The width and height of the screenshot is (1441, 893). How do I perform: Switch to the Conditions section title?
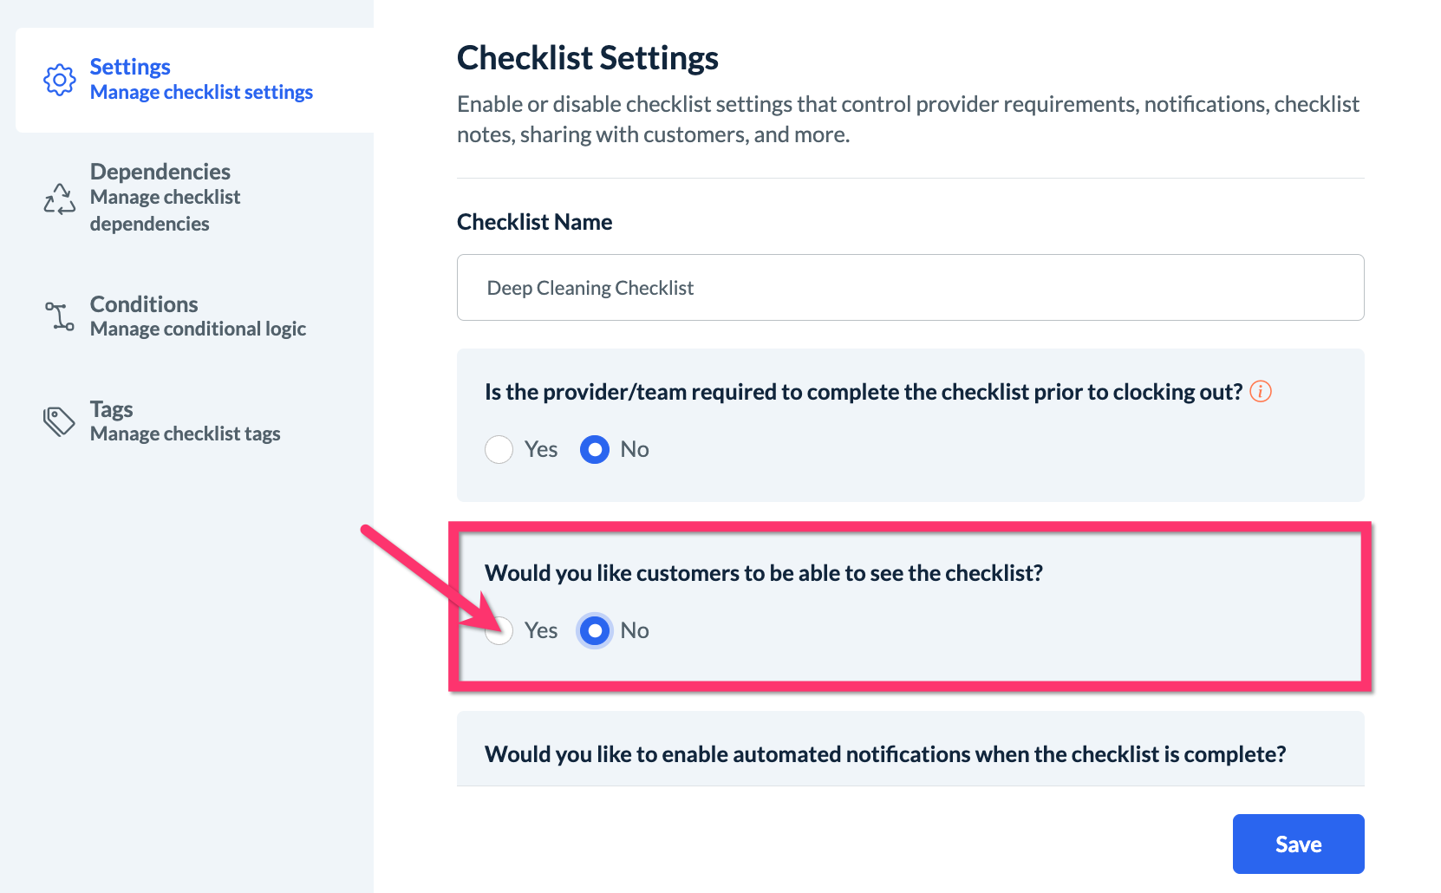tap(144, 304)
